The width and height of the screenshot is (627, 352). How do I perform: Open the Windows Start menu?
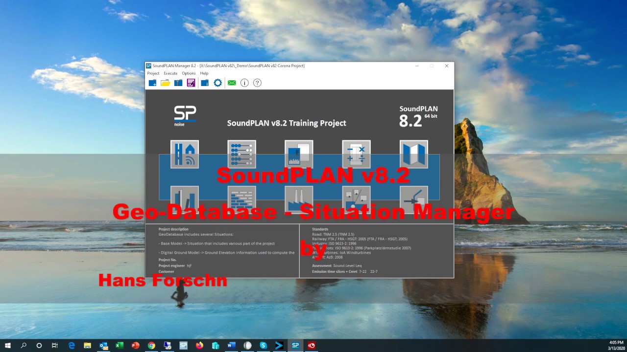[x=8, y=346]
